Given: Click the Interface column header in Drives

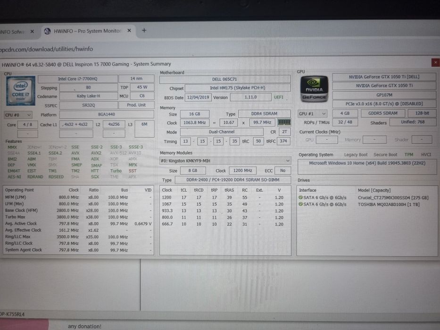Looking at the screenshot, I should coord(307,190).
